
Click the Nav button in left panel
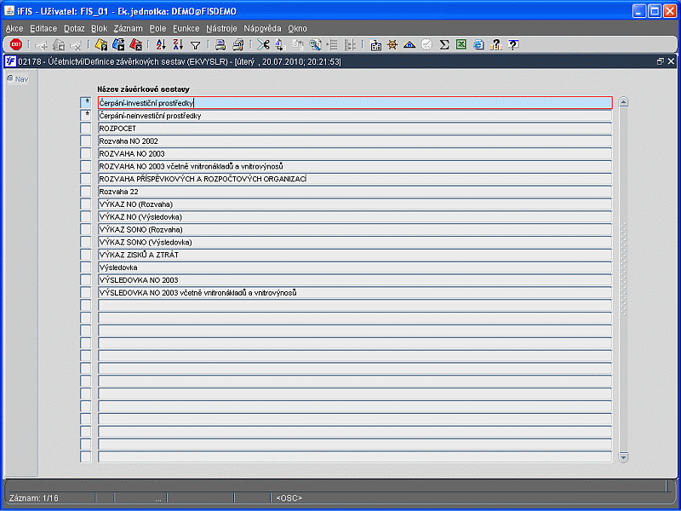pyautogui.click(x=18, y=79)
